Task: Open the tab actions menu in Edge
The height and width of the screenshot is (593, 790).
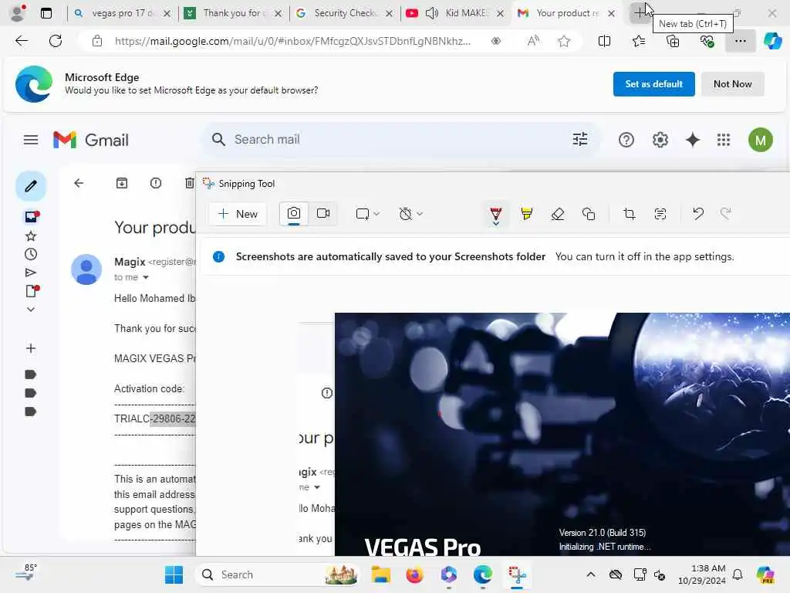Action: click(46, 13)
